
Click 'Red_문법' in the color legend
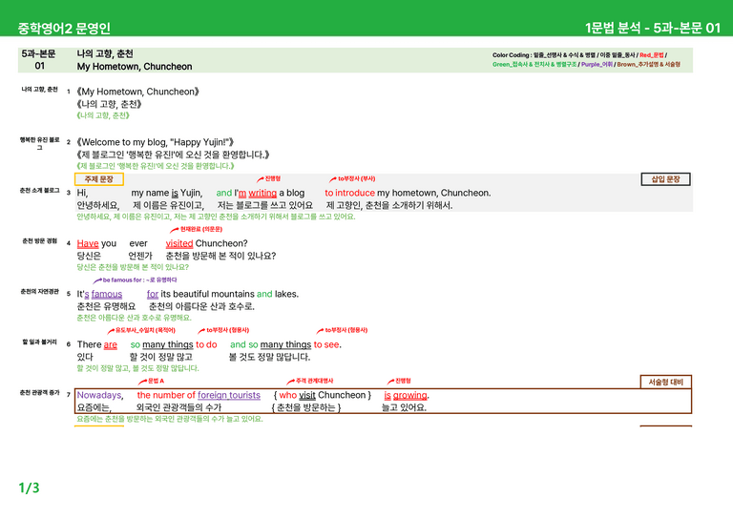click(x=652, y=55)
